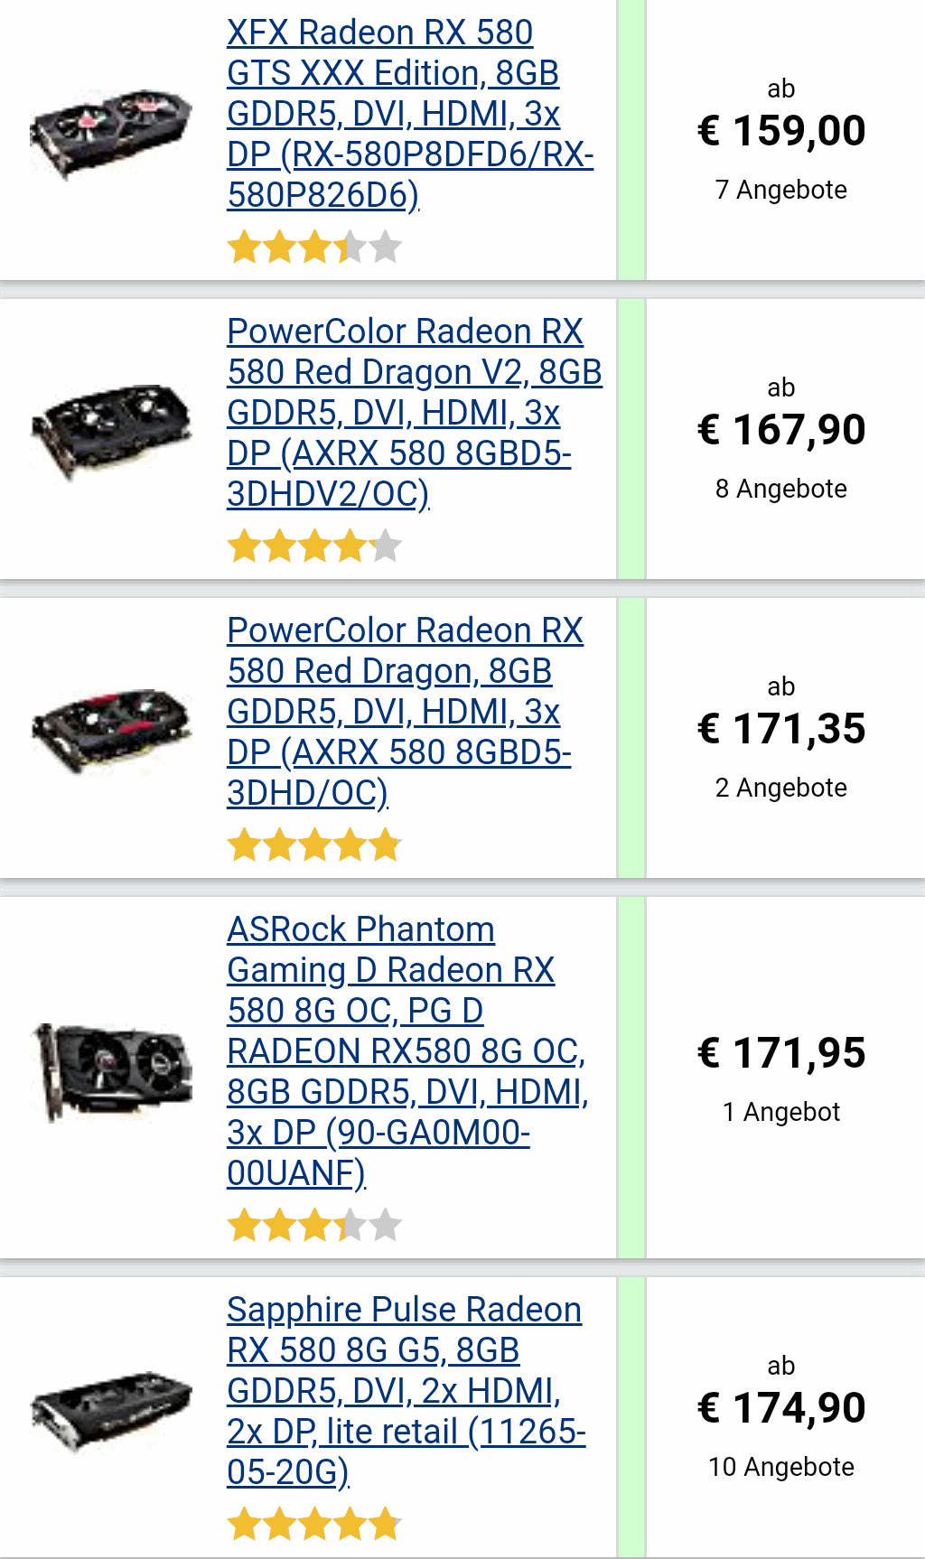
Task: Click the star rating of XFX Radeon
Action: point(313,247)
